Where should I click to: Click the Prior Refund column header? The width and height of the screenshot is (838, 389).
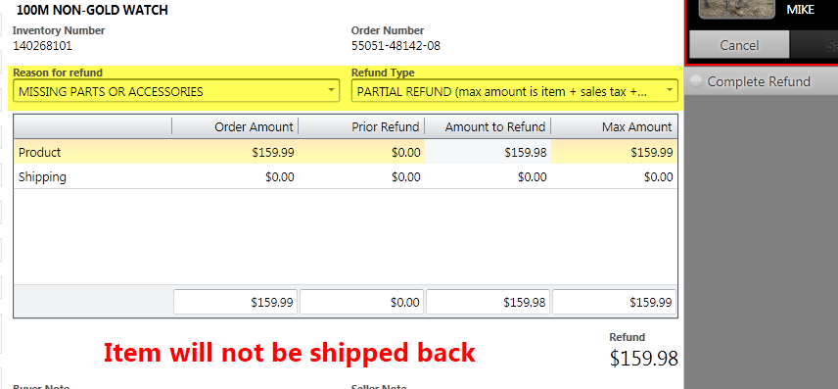[362, 126]
